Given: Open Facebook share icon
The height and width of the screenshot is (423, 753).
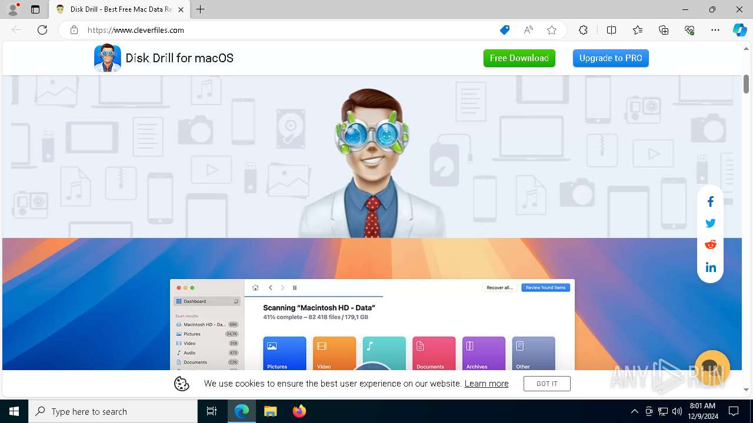Looking at the screenshot, I should (x=711, y=202).
